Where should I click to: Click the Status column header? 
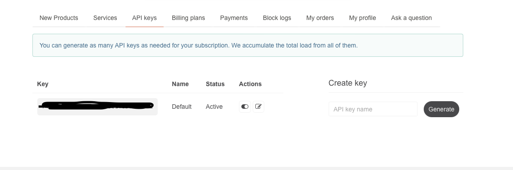(x=215, y=84)
